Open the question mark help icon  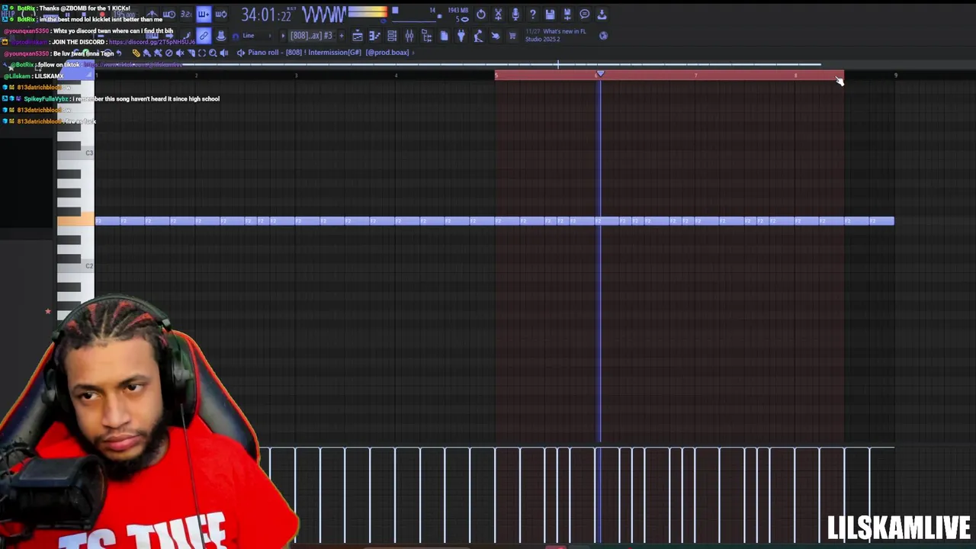click(x=533, y=14)
